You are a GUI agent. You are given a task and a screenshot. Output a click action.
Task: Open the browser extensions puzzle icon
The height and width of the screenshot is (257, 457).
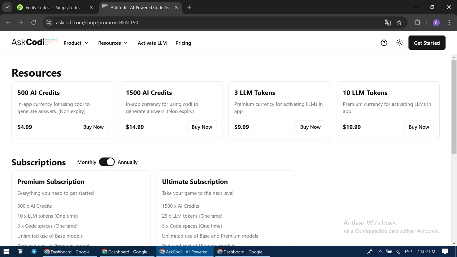(417, 23)
